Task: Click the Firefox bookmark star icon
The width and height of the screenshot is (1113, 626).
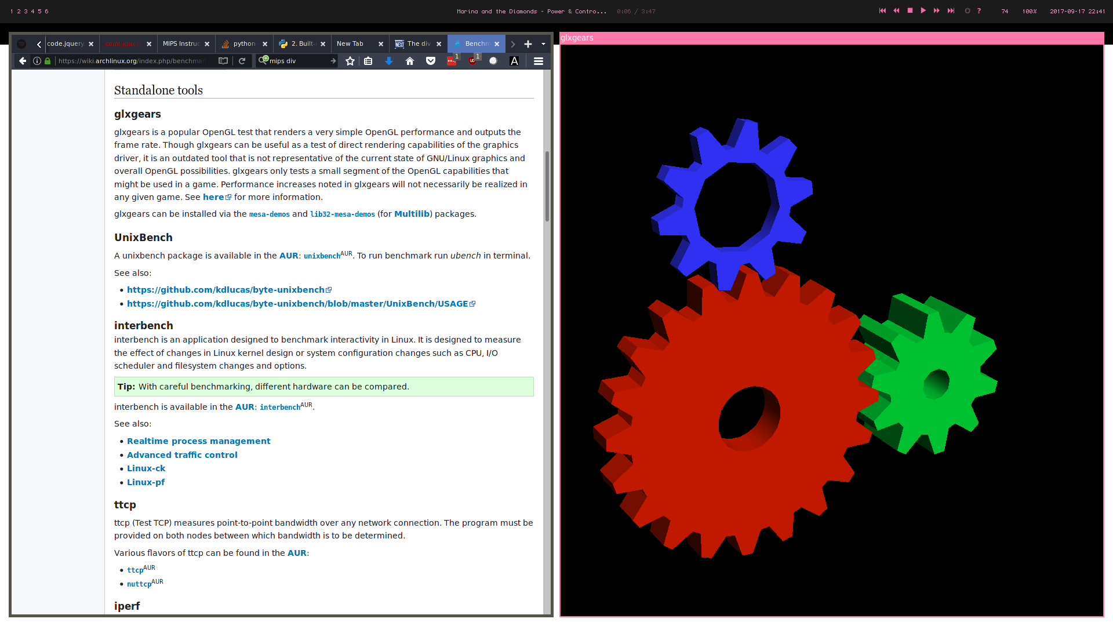Action: 350,61
